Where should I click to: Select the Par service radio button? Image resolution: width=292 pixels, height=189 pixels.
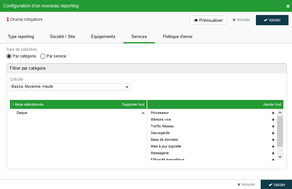(x=43, y=56)
